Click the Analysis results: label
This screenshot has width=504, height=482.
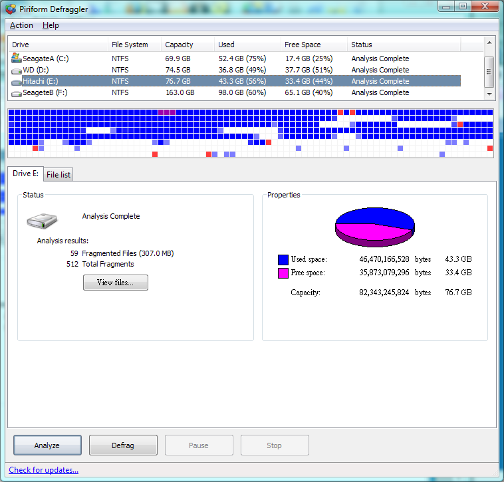[x=63, y=241]
